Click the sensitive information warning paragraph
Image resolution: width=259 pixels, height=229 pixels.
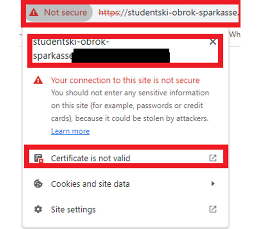pyautogui.click(x=130, y=106)
